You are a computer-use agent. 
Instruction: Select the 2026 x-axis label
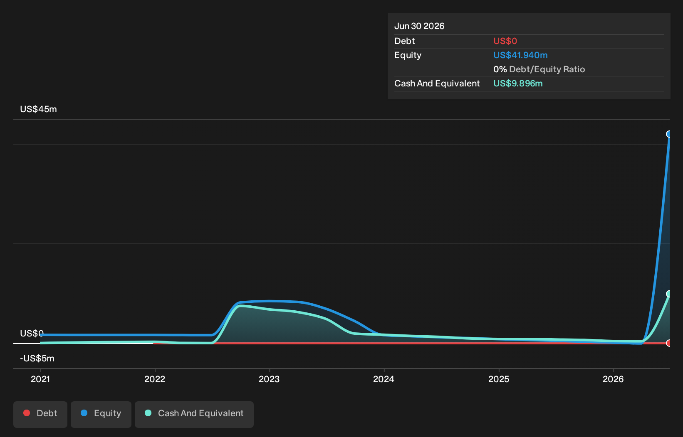[x=613, y=379]
